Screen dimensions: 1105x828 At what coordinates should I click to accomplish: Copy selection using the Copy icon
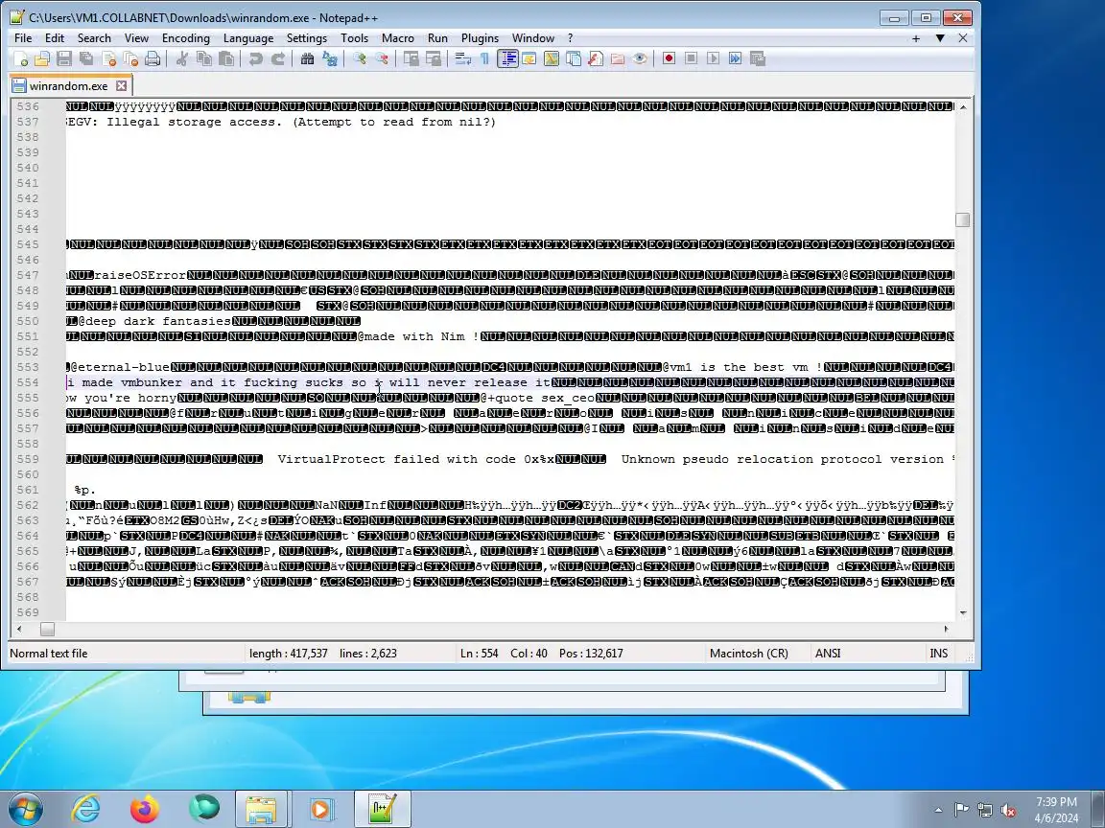204,59
